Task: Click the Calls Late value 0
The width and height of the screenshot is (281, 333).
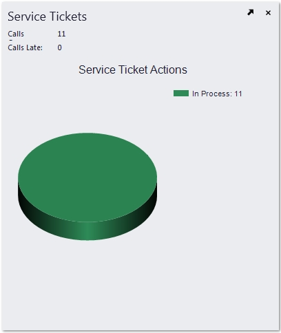Action: coord(60,47)
